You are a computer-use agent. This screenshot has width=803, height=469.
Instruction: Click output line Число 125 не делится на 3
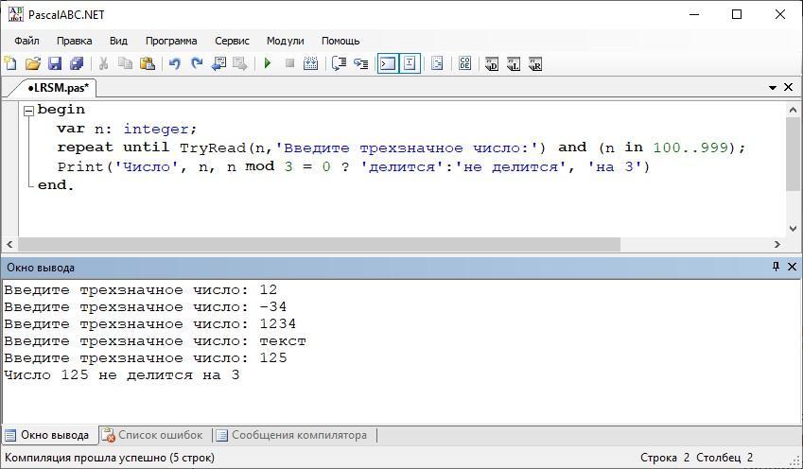tap(122, 375)
